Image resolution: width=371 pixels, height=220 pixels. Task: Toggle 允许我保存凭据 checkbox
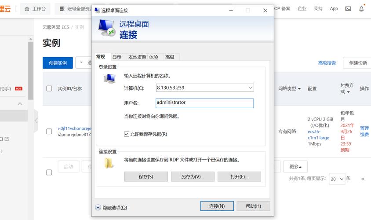pos(126,134)
